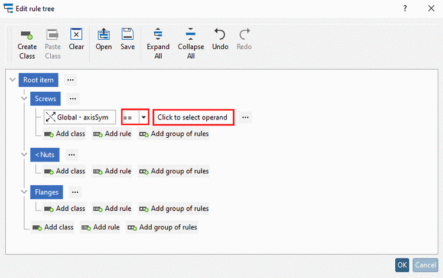The height and width of the screenshot is (278, 443).
Task: Open the options menu next to Root item
Action: click(70, 80)
